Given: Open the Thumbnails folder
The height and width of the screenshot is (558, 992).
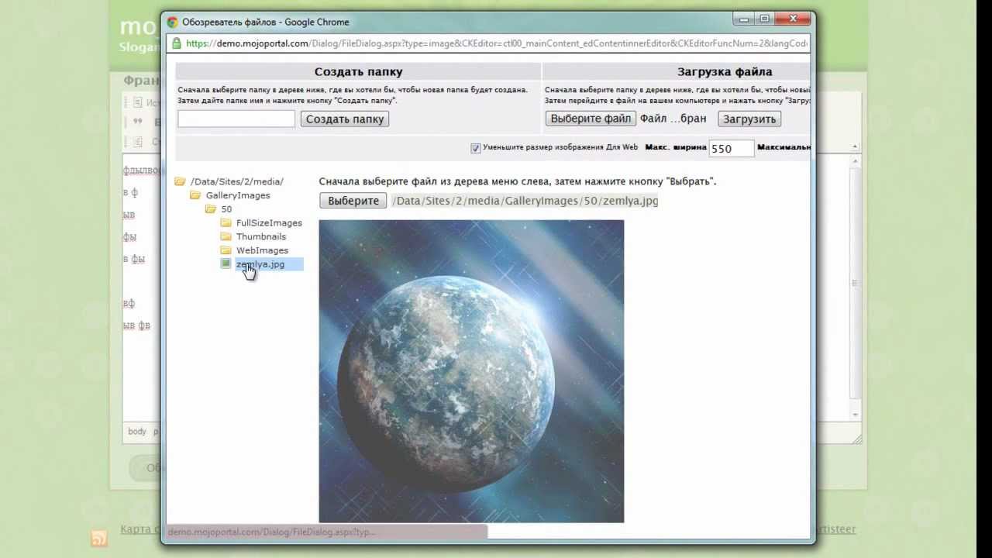Looking at the screenshot, I should 261,236.
